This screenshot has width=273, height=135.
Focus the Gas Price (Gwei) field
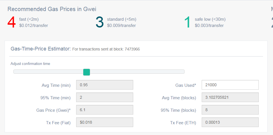pyautogui.click(x=104, y=110)
